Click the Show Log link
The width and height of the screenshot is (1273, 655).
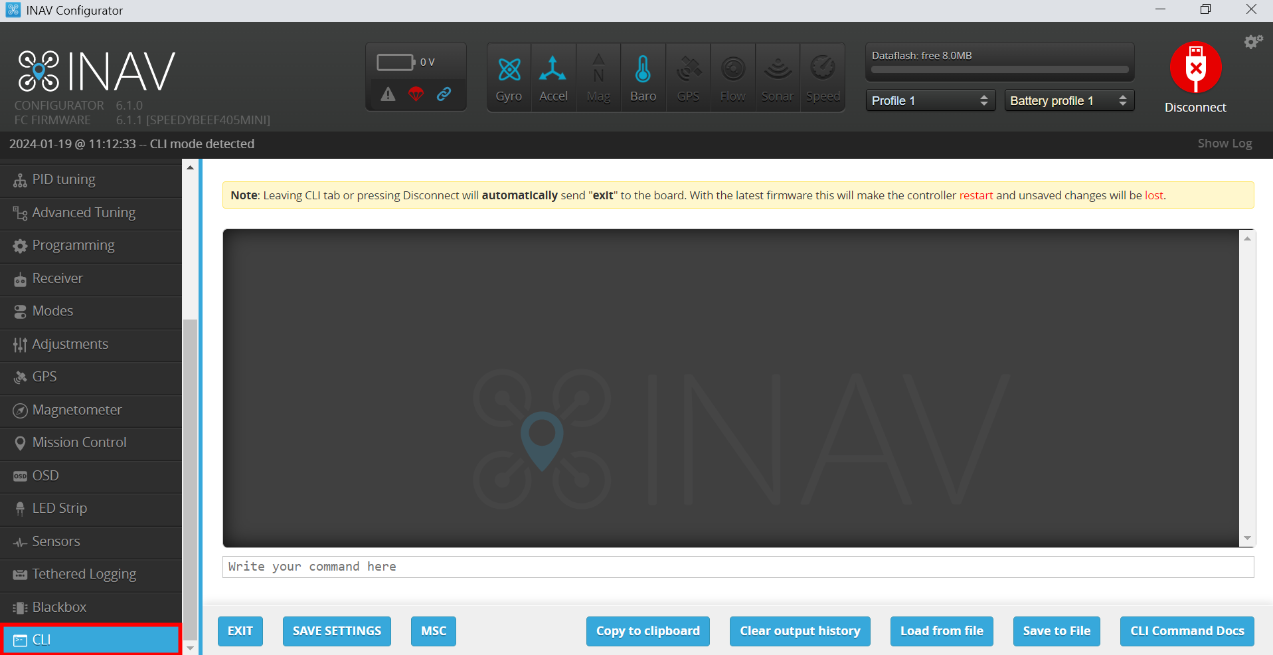(1225, 143)
